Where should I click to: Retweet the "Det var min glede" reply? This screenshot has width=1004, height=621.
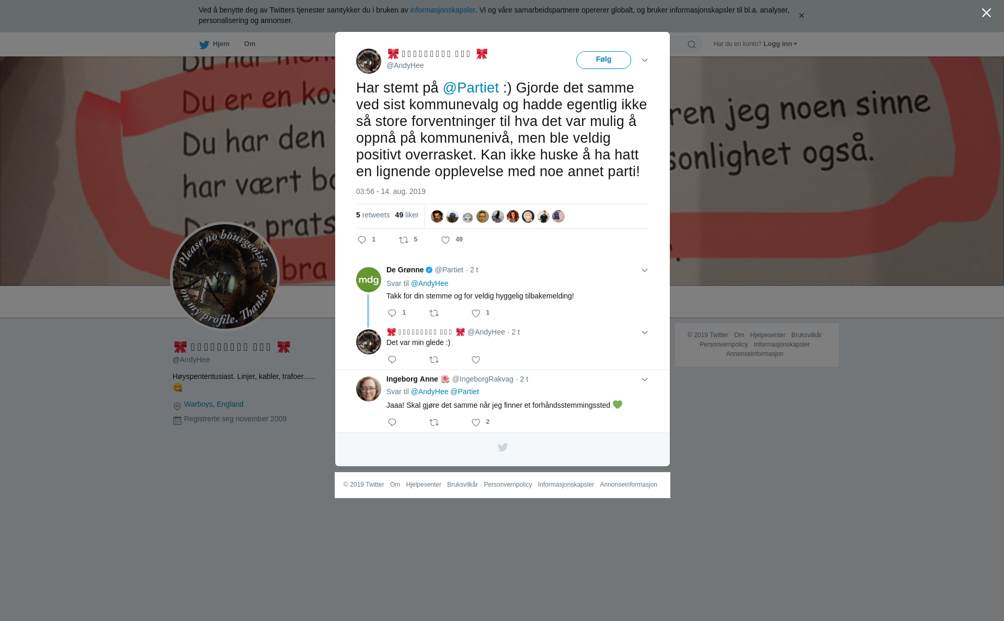pos(434,360)
